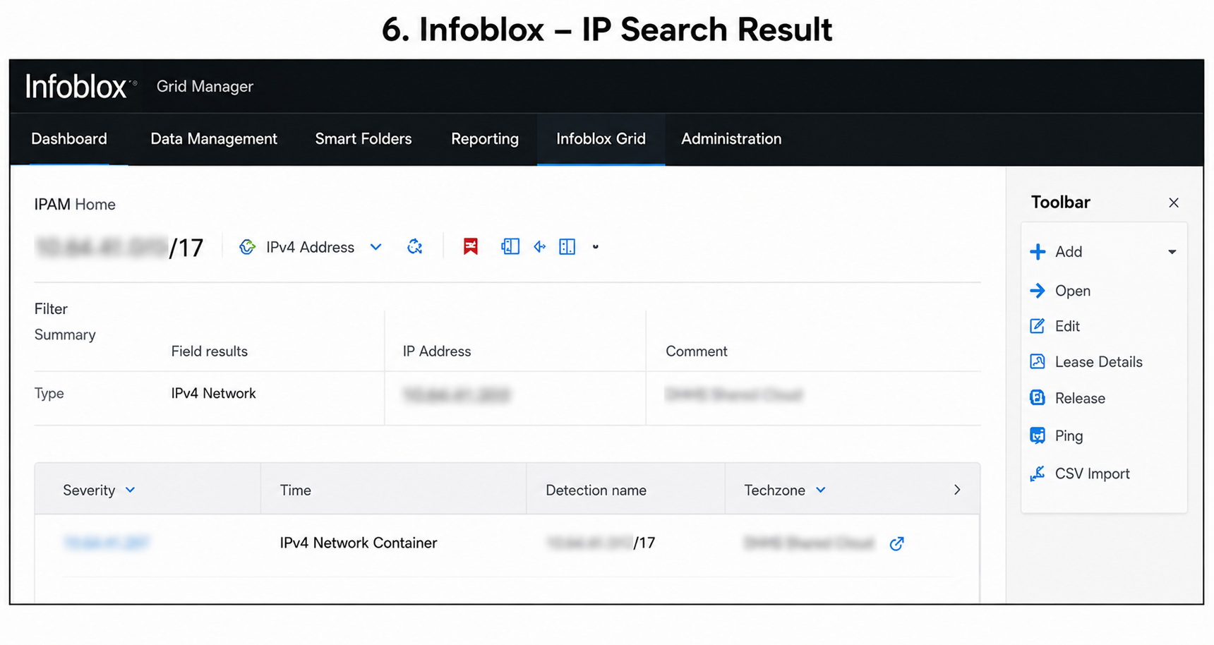
Task: Click the Edit pencil icon
Action: point(1038,326)
